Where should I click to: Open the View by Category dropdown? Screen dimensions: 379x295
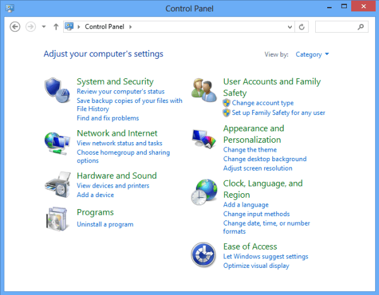point(312,54)
